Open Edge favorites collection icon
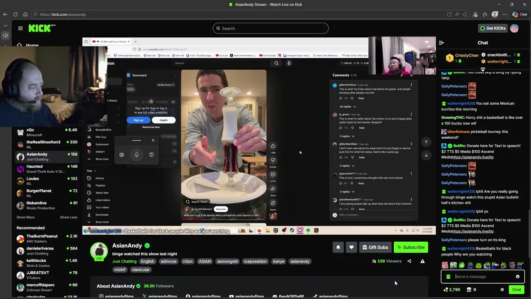This screenshot has width=531, height=299. point(485,15)
